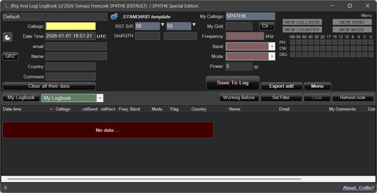377x193 pixels.
Task: Click the stopwatch icon beside Date Time
Action: 8,37
